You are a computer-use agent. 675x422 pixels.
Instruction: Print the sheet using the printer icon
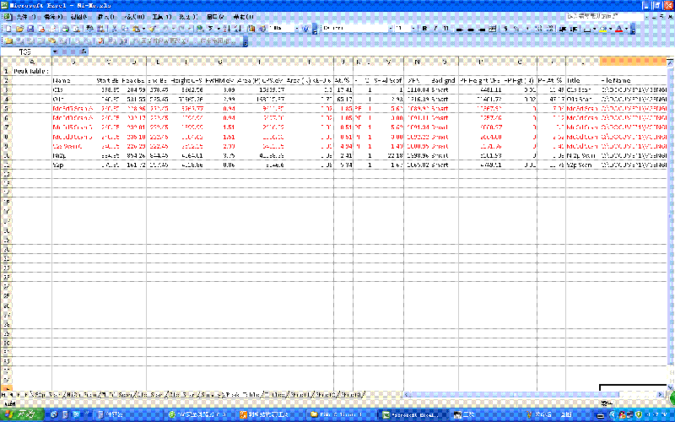pos(65,29)
